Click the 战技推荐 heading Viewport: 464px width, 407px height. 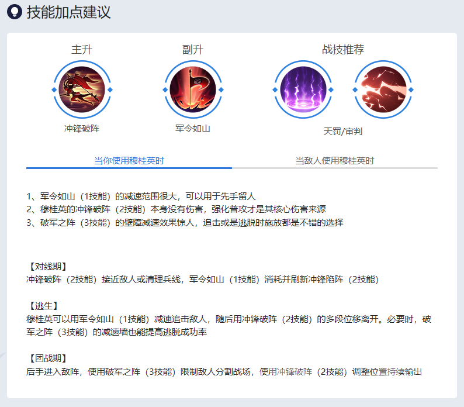(343, 50)
